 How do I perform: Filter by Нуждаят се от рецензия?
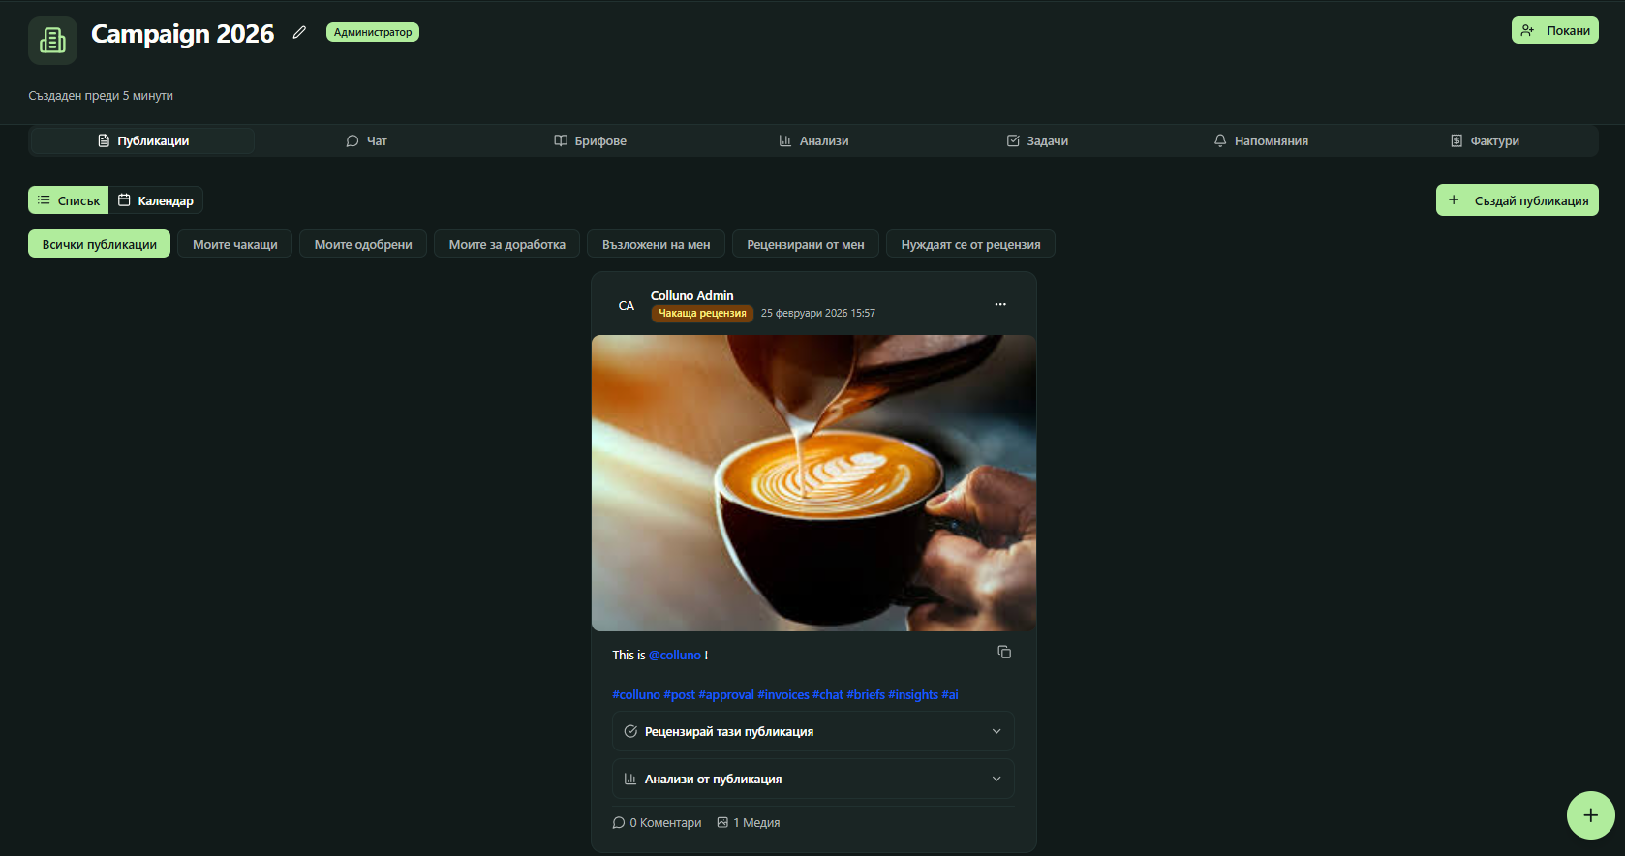pyautogui.click(x=970, y=244)
